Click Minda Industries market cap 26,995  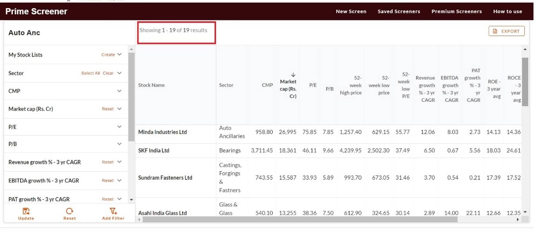(x=287, y=132)
